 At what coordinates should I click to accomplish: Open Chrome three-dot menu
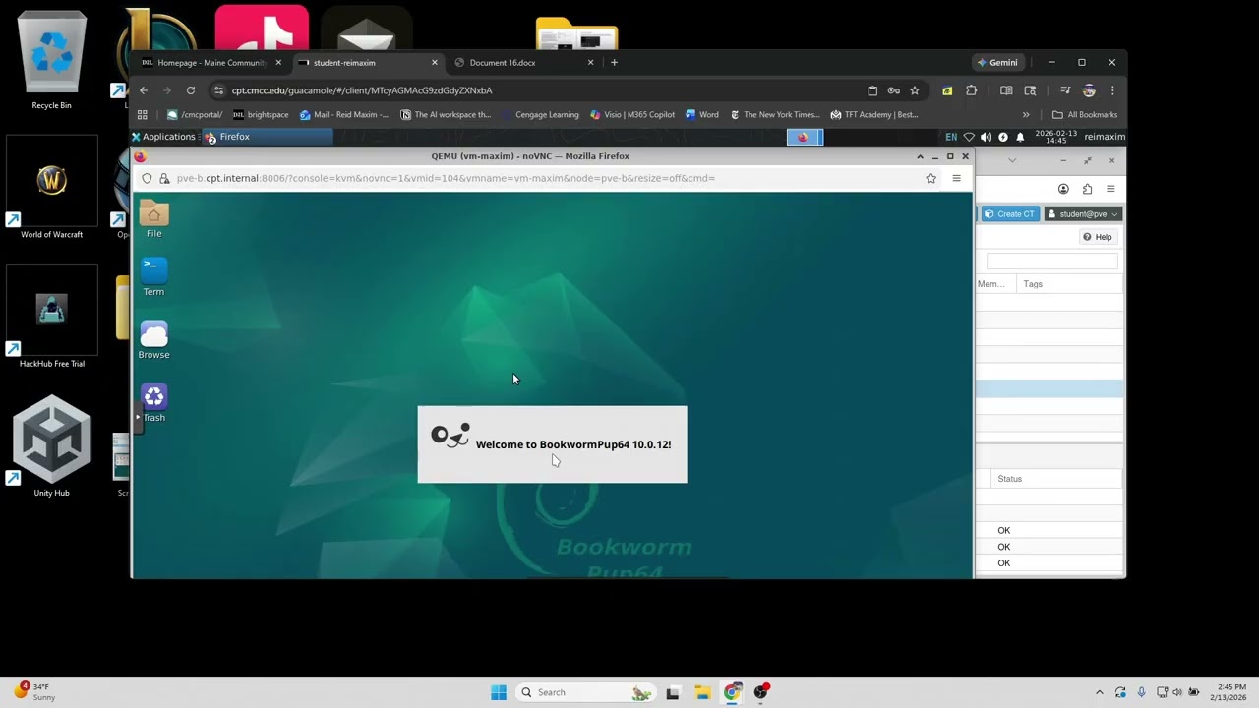1112,90
